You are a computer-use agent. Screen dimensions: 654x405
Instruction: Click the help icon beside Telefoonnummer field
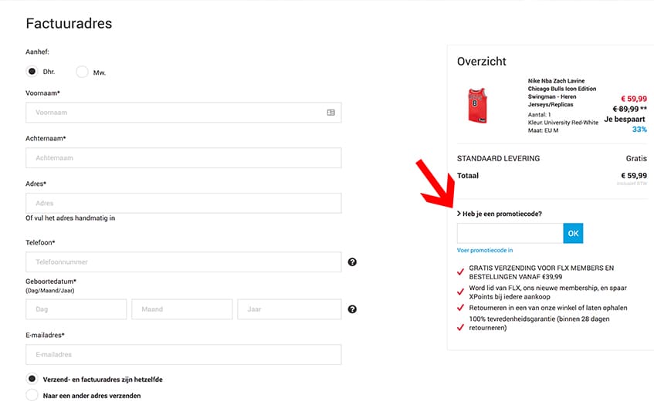click(x=352, y=262)
